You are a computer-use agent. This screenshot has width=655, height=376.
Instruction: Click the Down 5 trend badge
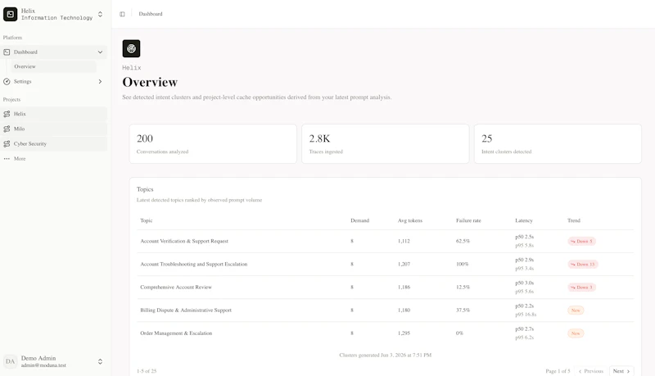click(x=581, y=241)
